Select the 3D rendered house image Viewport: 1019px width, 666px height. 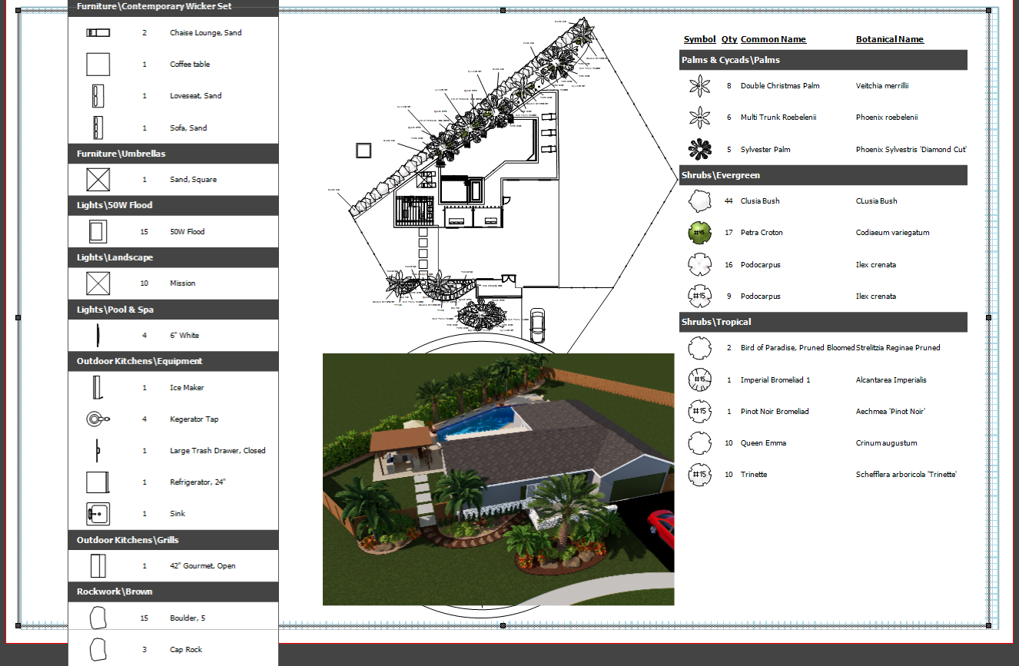(498, 479)
